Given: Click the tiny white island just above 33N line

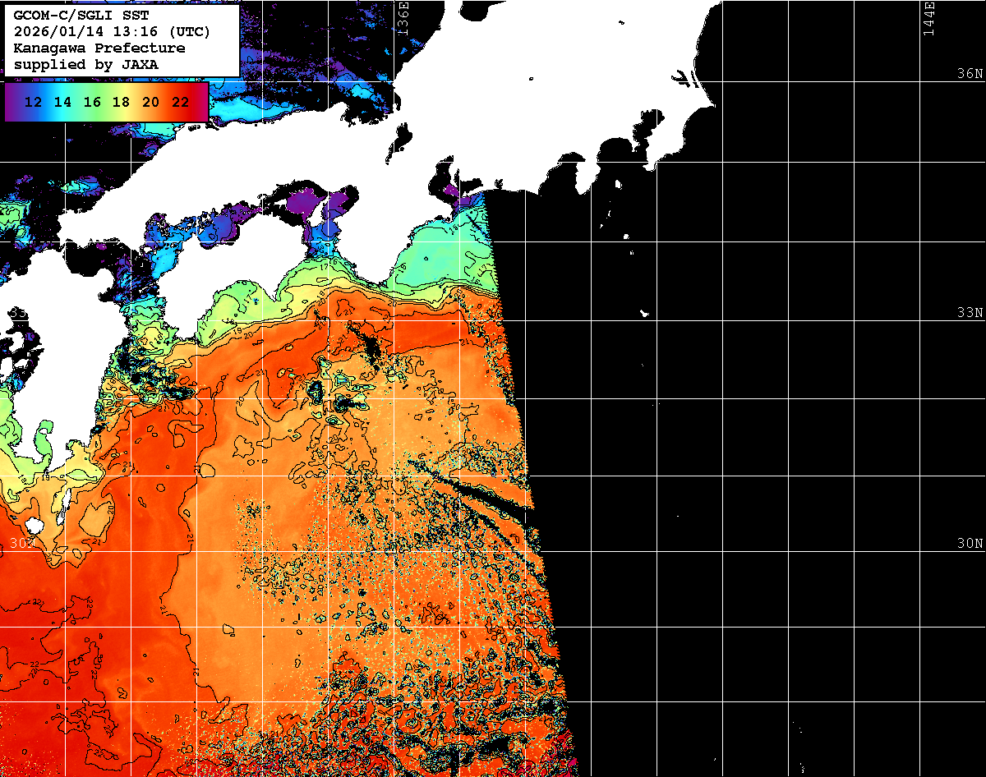Looking at the screenshot, I should 644,313.
